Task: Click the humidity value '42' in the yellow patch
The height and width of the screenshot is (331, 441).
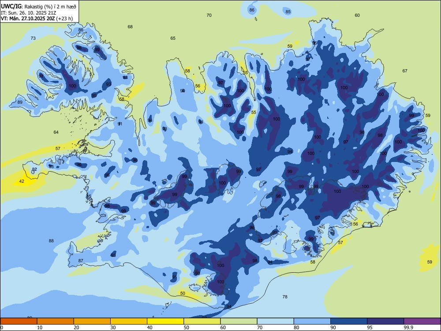Action: coord(22,181)
